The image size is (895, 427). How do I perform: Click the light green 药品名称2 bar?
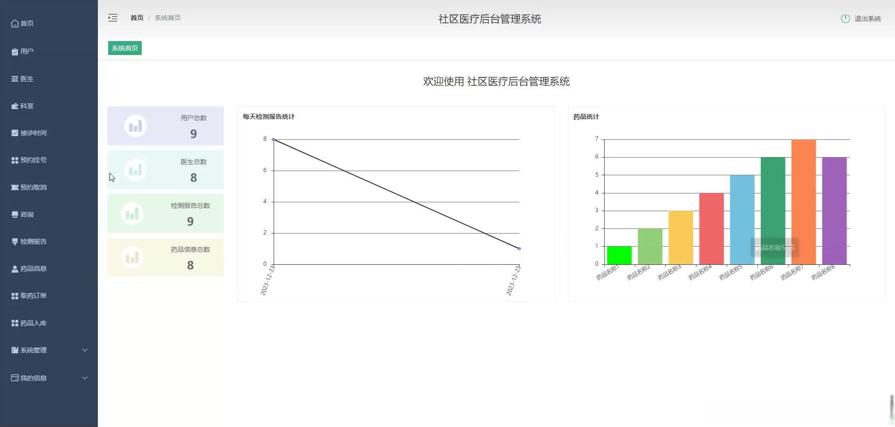[650, 247]
